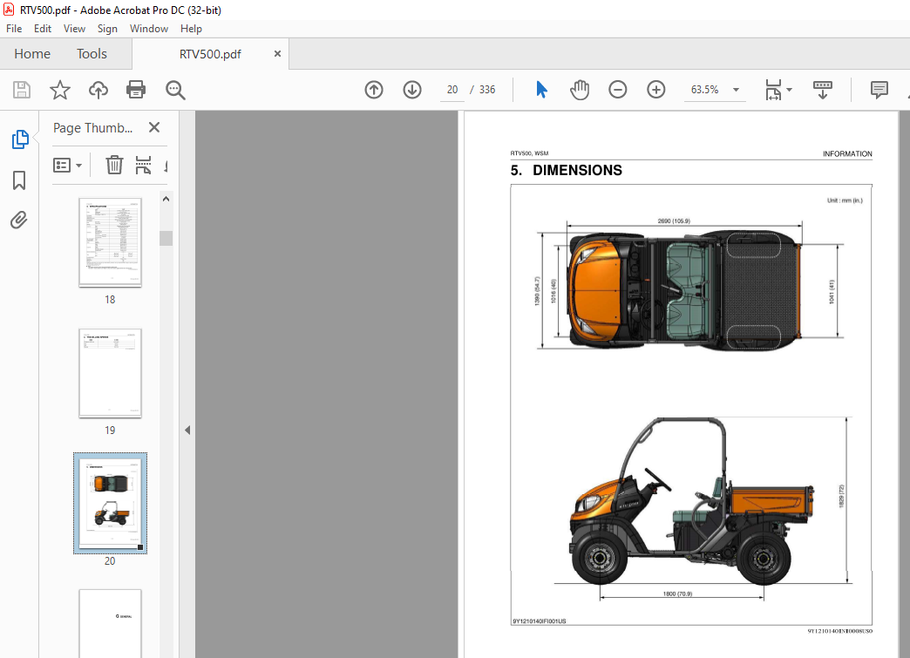Click the read mode scrolling icon
910x658 pixels.
click(x=822, y=90)
